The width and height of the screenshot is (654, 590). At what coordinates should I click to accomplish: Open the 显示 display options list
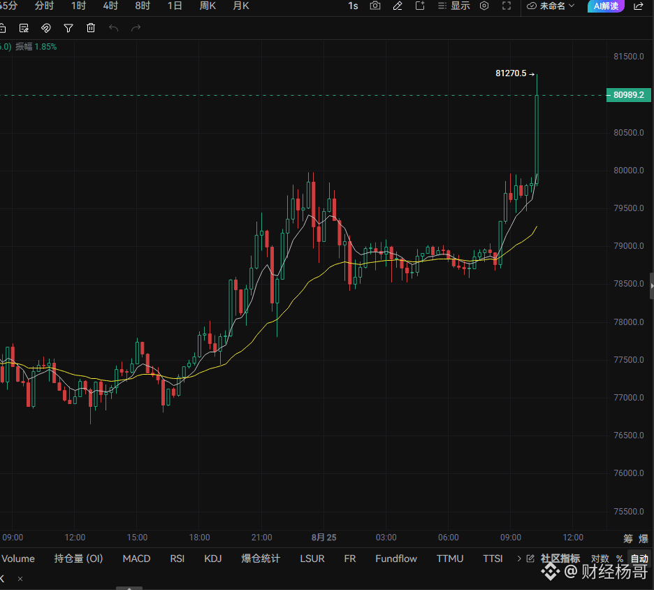coord(453,6)
